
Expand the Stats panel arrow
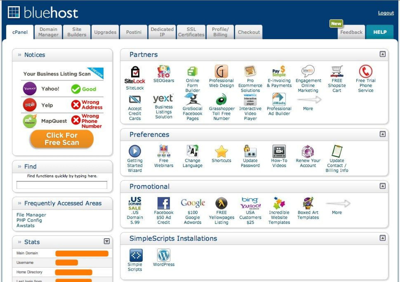(x=107, y=241)
